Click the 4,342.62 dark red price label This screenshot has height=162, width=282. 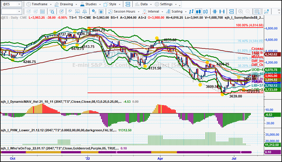pyautogui.click(x=272, y=54)
